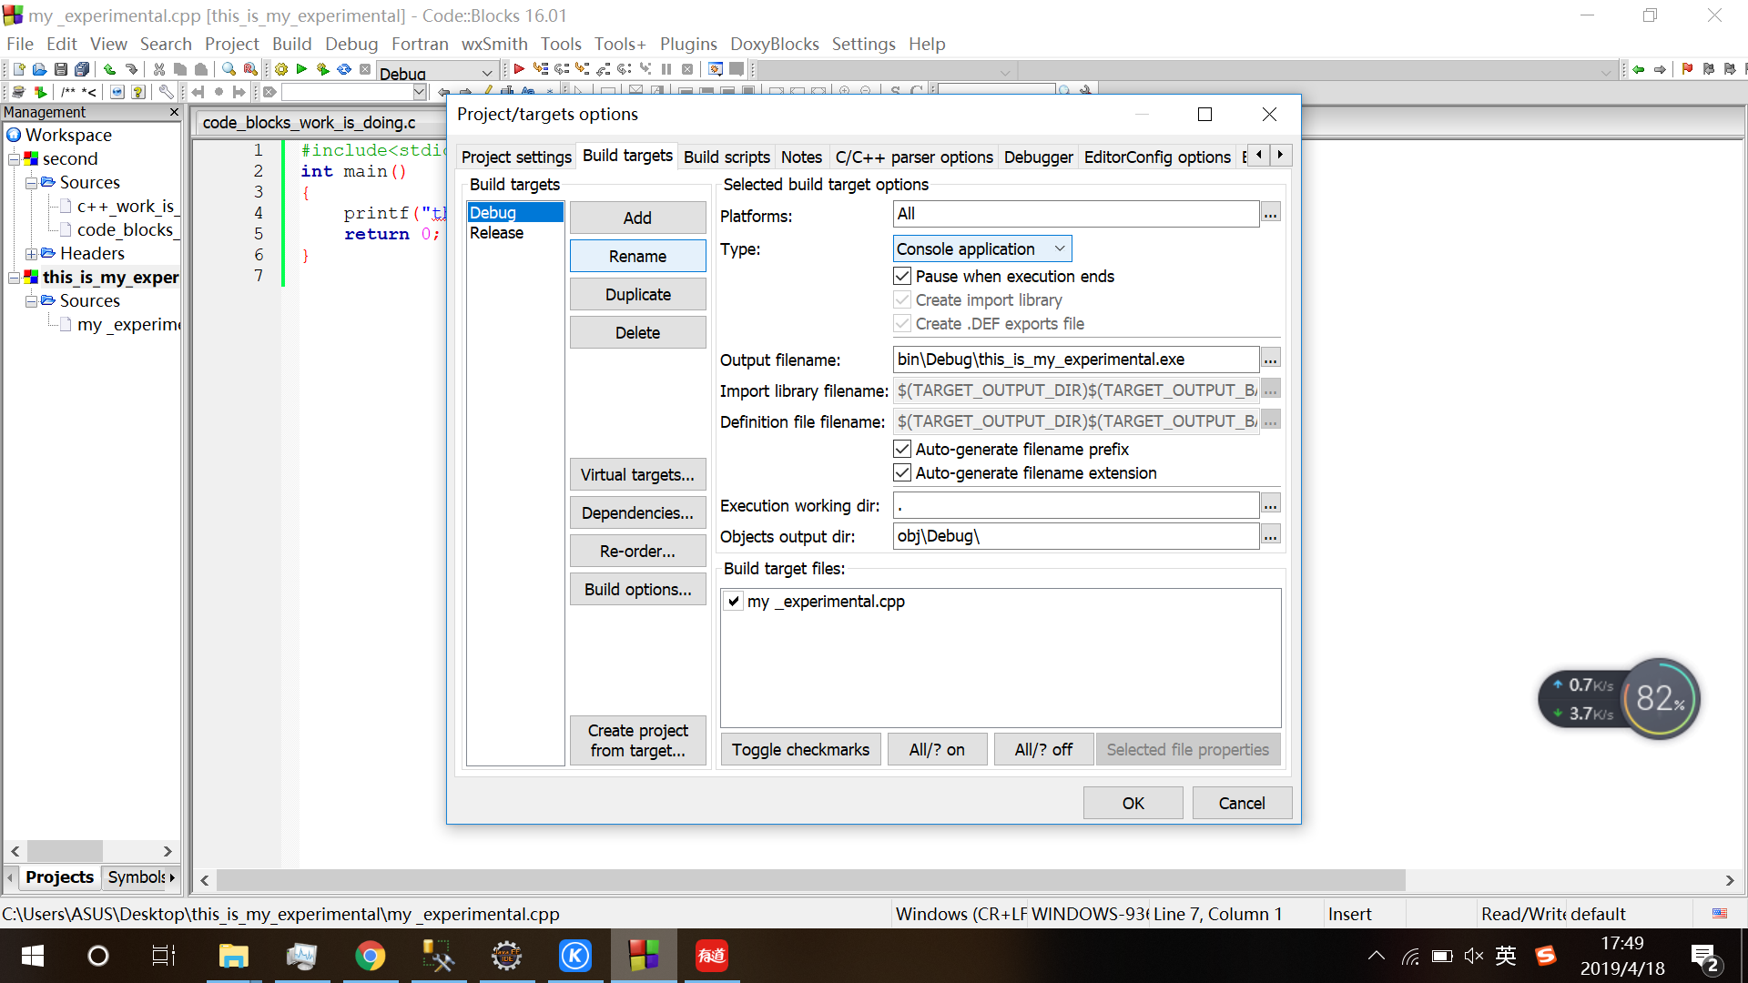This screenshot has width=1748, height=983.
Task: Collapse the Headers tree node
Action: 32,254
